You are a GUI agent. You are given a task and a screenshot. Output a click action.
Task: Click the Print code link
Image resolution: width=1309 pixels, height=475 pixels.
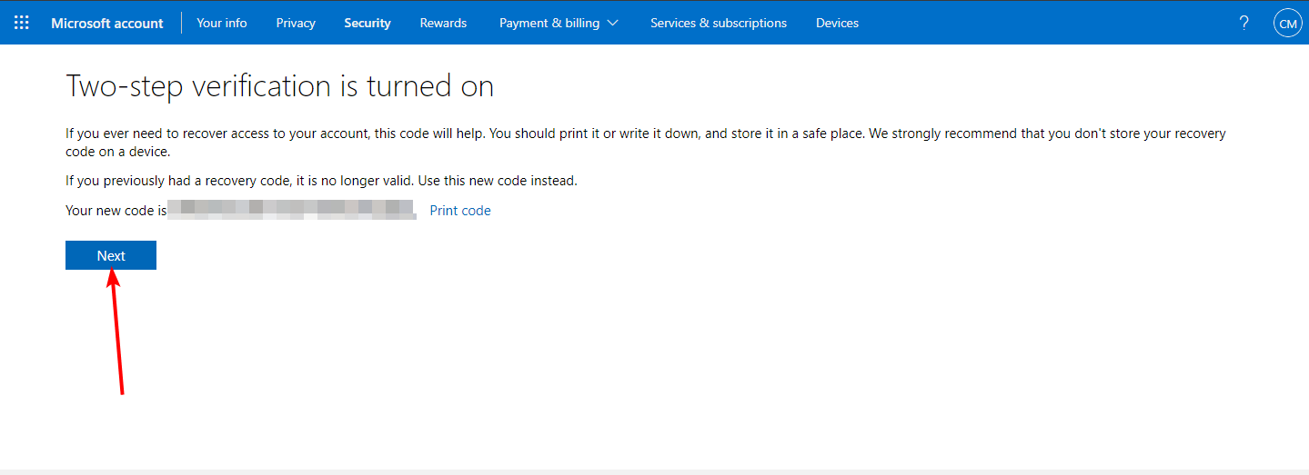[x=460, y=210]
